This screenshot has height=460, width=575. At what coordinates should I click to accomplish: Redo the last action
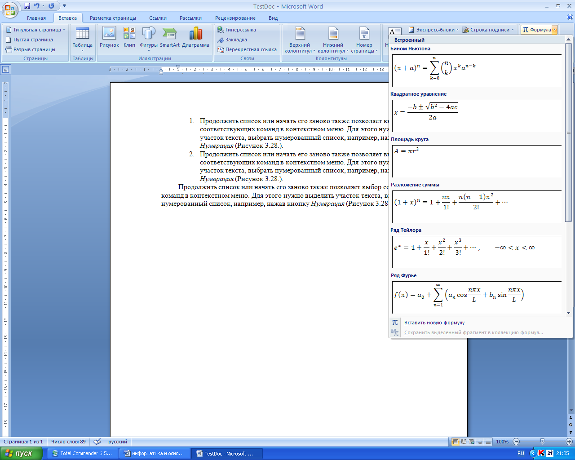point(51,6)
